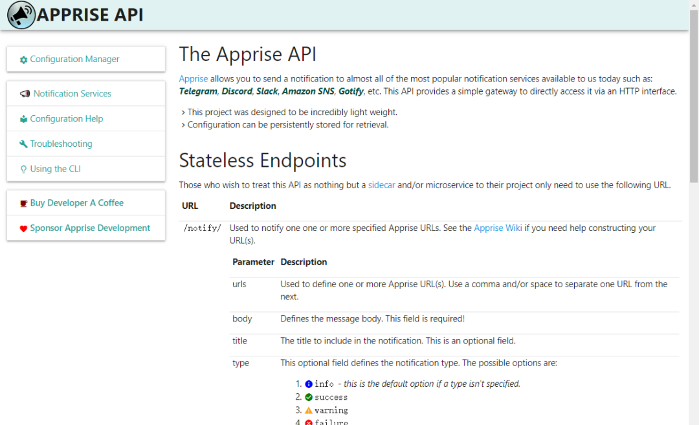Click the orange warning triangle icon
The width and height of the screenshot is (699, 425).
tap(309, 410)
